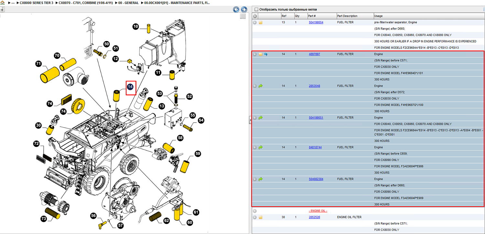This screenshot has width=485, height=234.
Task: Click the 'ENGINE OIL FILTER' description cell
Action: click(x=349, y=217)
